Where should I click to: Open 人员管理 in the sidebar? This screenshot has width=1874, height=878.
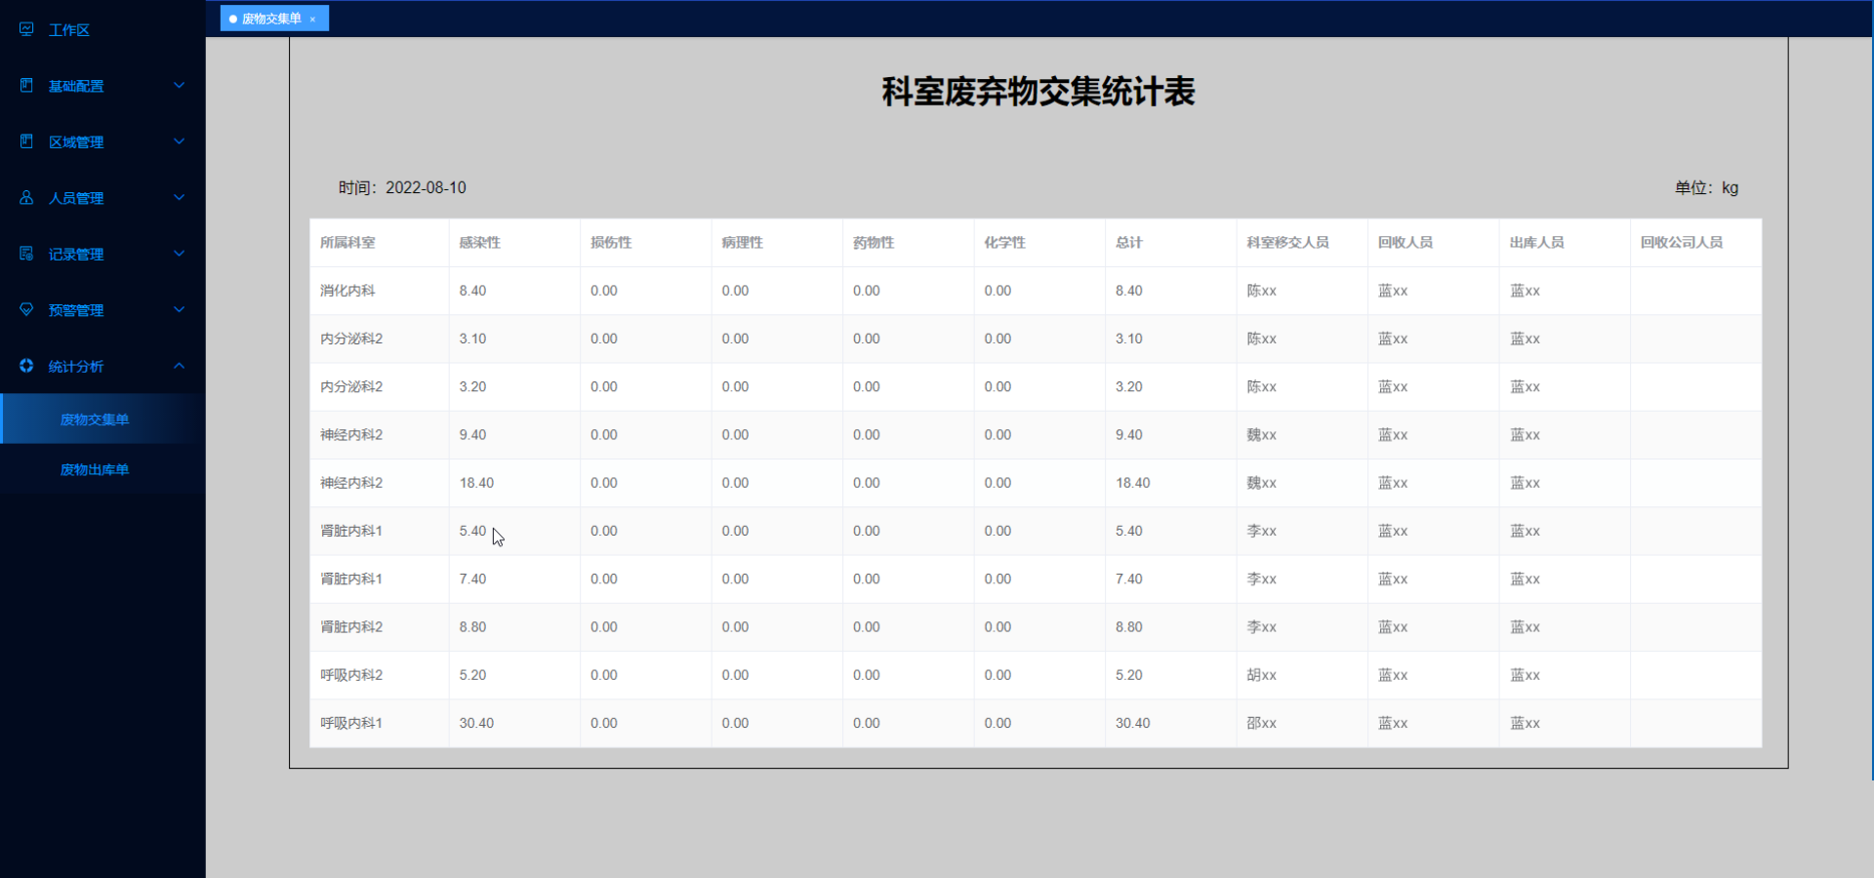point(102,198)
